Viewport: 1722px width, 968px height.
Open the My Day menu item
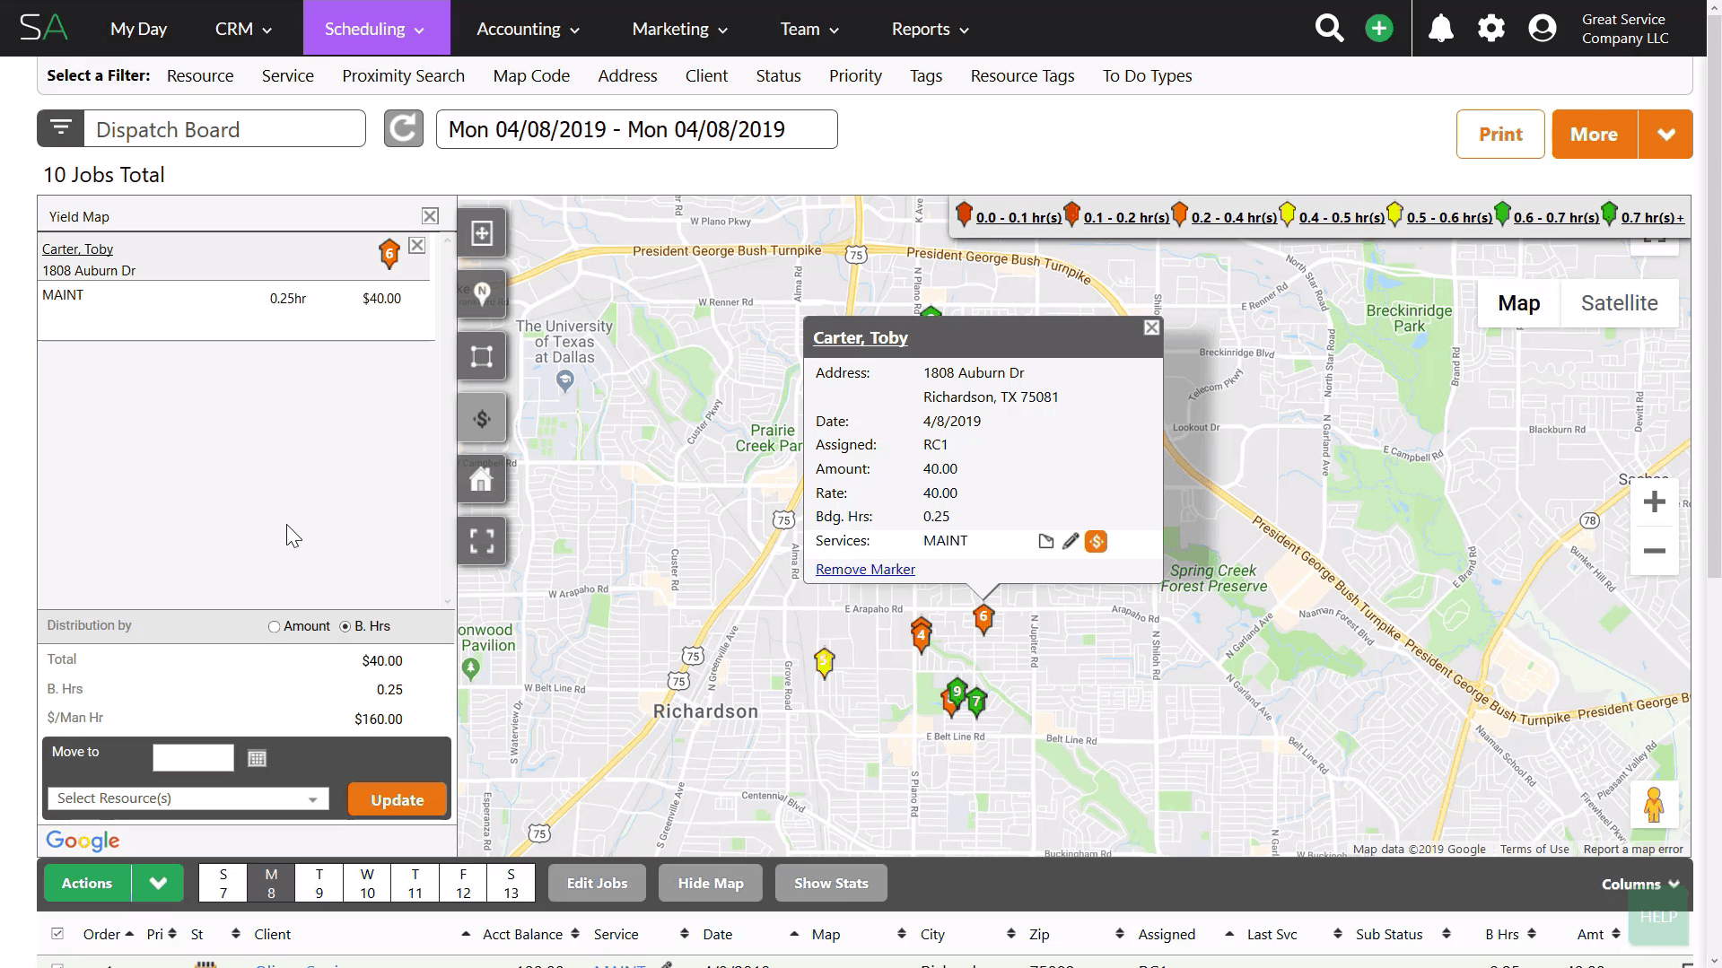138,29
